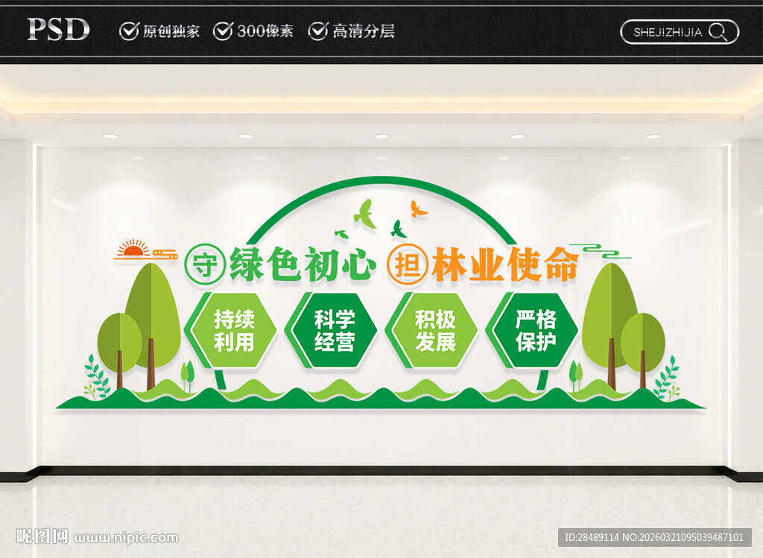Viewport: 763px width, 558px height.
Task: Click the circular 守 badge icon
Action: tap(206, 262)
